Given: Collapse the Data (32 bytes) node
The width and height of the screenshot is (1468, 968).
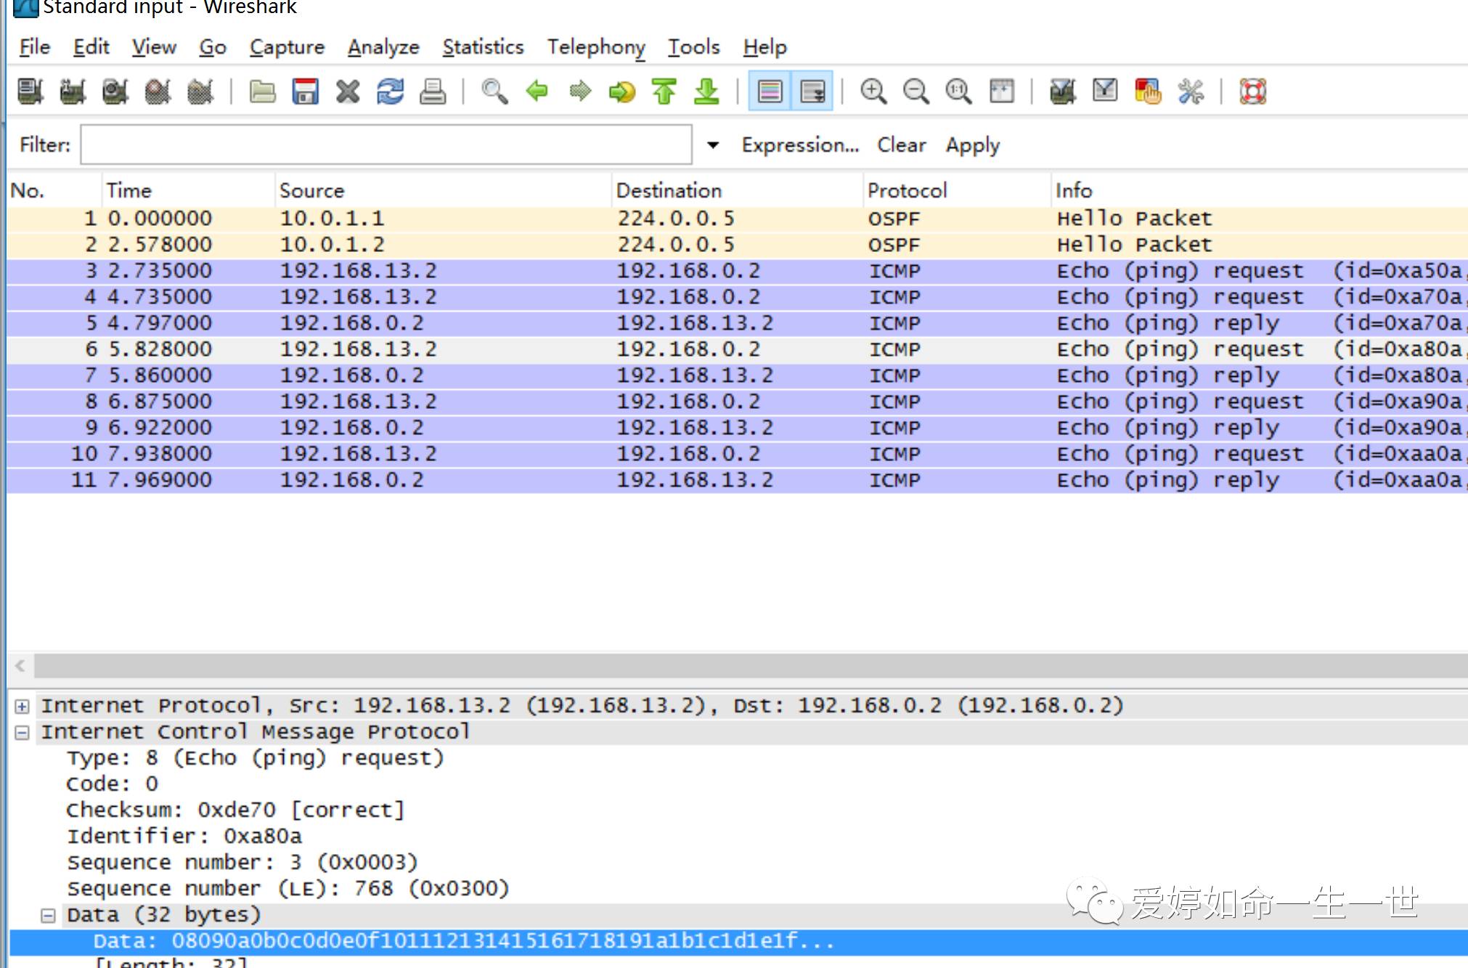Looking at the screenshot, I should 49,915.
